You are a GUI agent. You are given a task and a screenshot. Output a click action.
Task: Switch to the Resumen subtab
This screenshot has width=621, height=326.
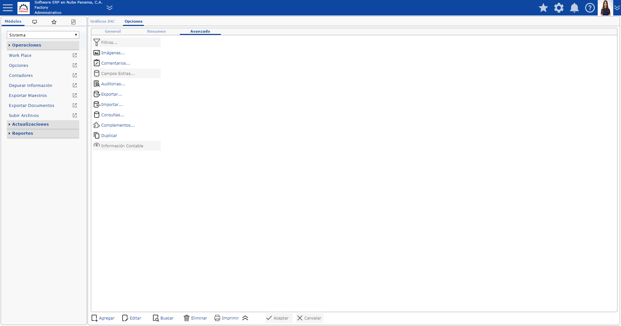pyautogui.click(x=157, y=31)
